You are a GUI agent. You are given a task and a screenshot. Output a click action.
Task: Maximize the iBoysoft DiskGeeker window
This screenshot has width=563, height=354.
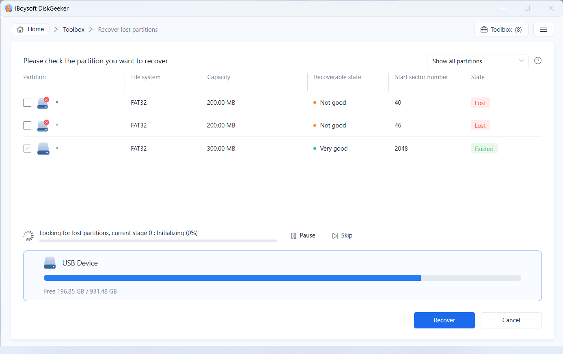(x=527, y=8)
